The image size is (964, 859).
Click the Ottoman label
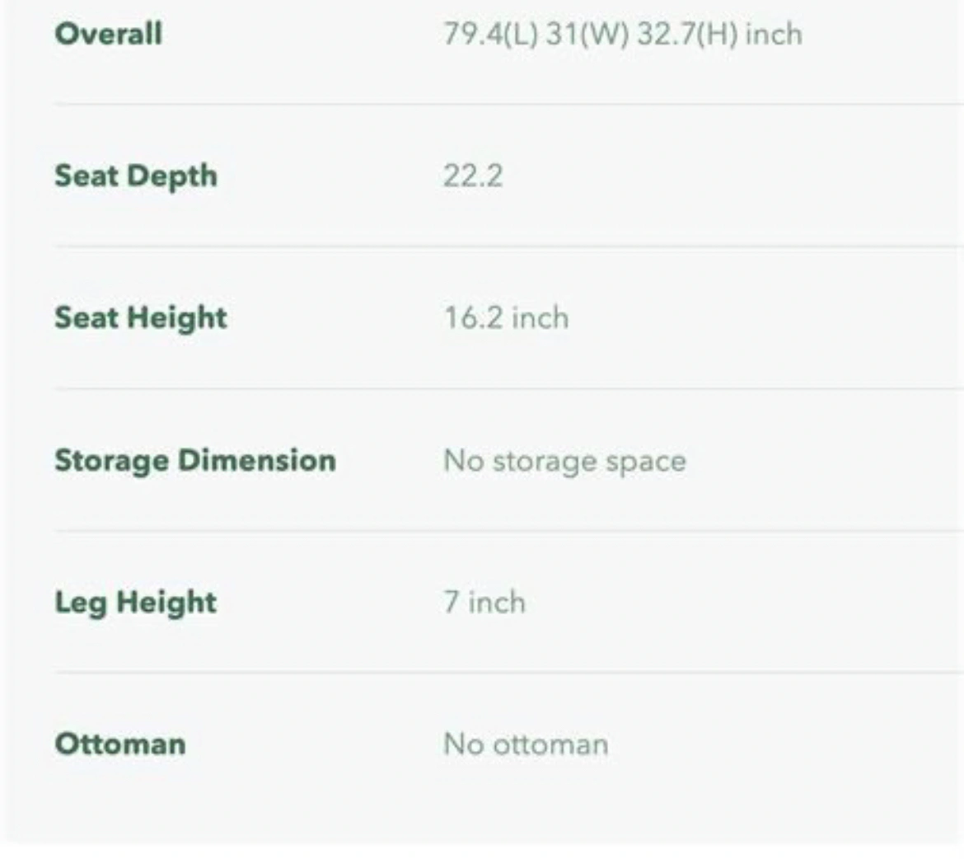(120, 744)
